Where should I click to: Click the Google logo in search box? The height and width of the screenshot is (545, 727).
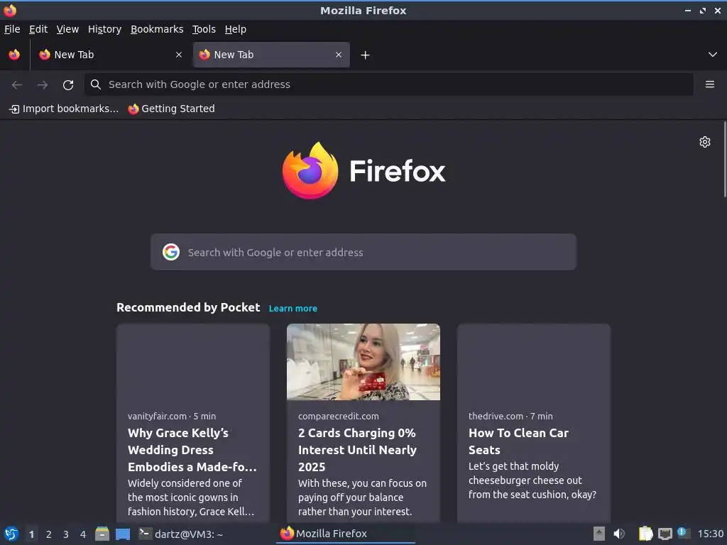[x=171, y=252]
